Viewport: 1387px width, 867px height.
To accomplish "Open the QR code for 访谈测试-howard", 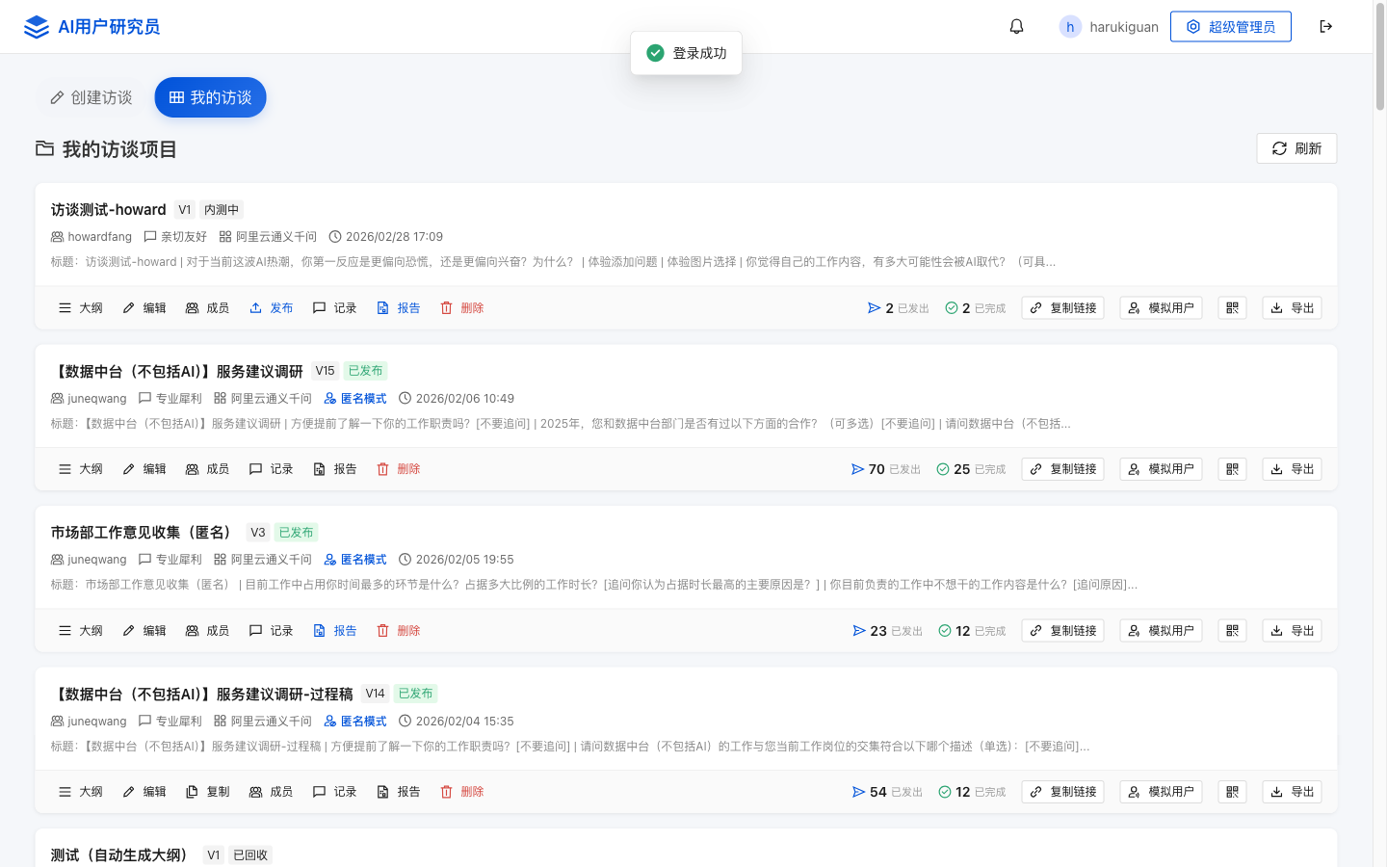I will (1232, 307).
